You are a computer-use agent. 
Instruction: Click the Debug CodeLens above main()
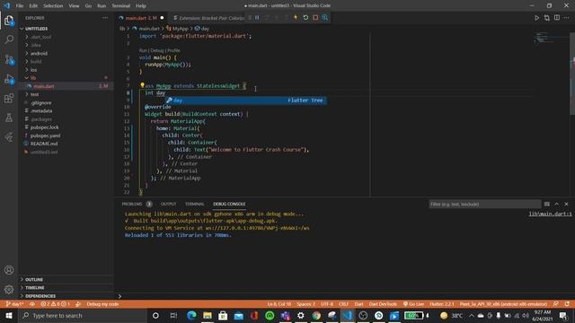(157, 50)
